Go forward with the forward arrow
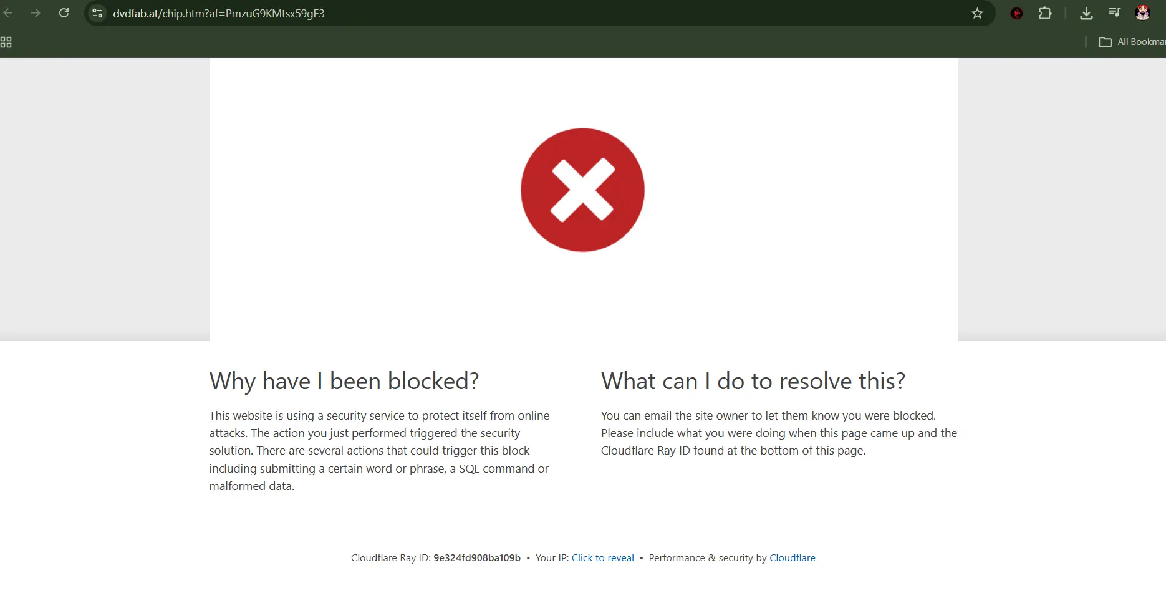Screen dimensions: 1166x598 point(36,13)
